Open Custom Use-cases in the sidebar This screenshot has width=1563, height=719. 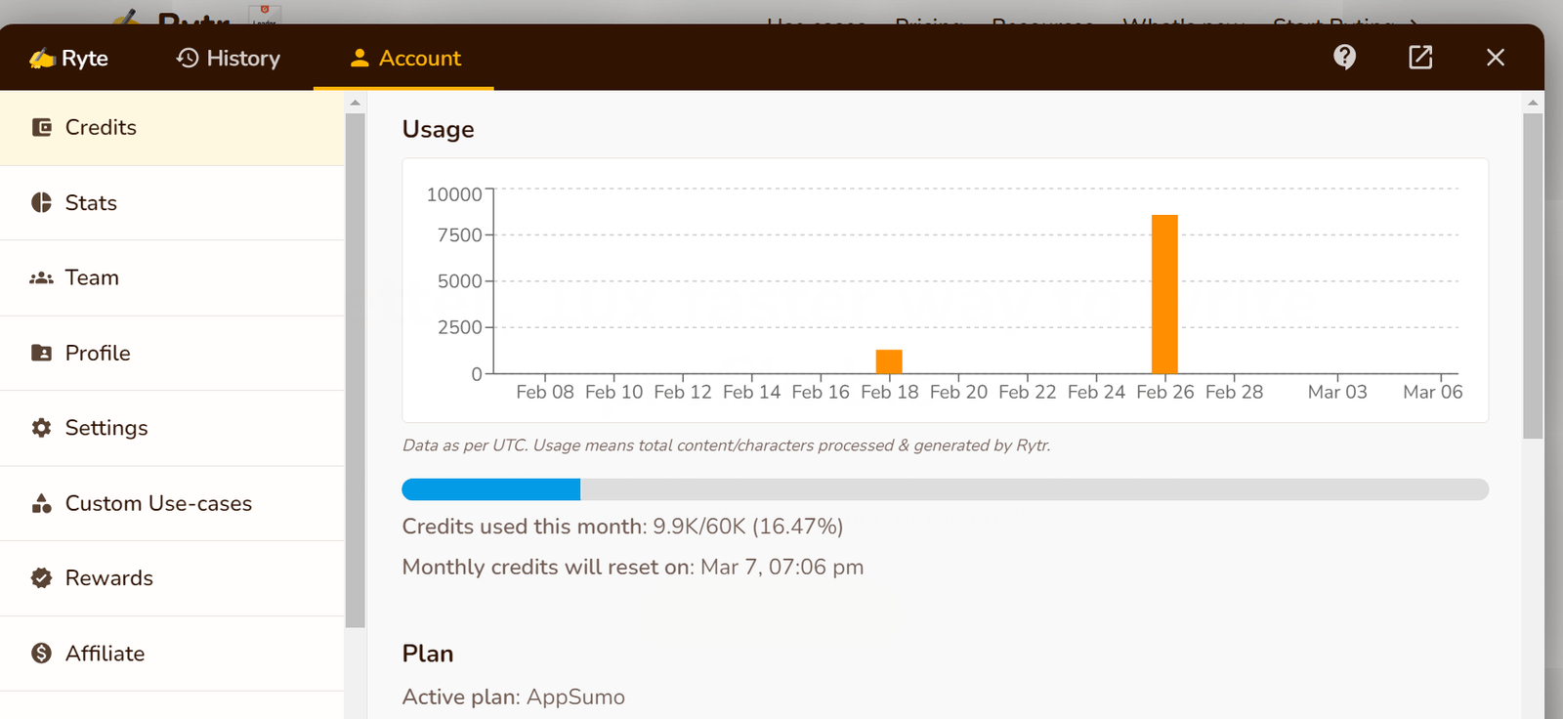(x=172, y=503)
